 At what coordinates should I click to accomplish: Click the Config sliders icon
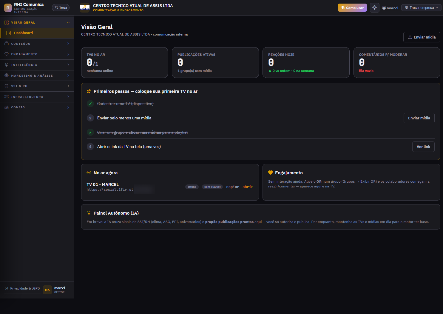[x=7, y=107]
